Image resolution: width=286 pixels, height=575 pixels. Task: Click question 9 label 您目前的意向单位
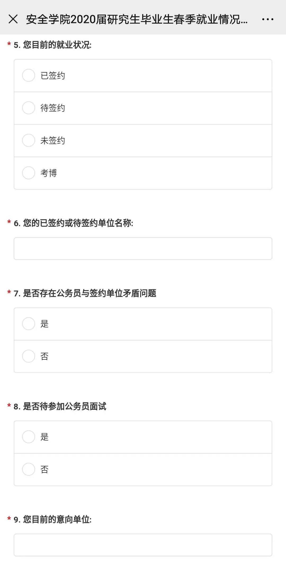pos(57,519)
